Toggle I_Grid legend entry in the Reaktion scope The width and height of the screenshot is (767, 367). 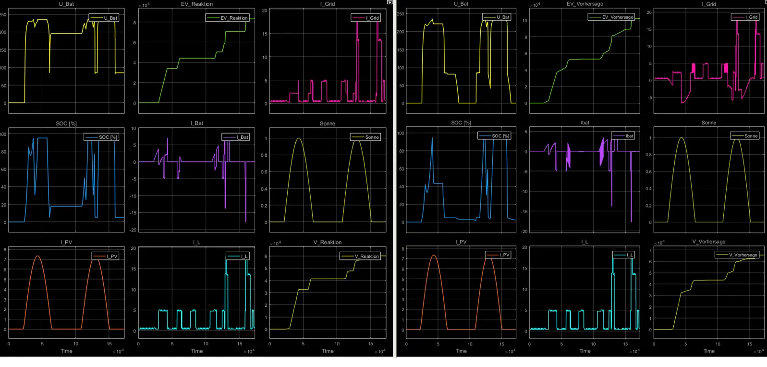(366, 18)
